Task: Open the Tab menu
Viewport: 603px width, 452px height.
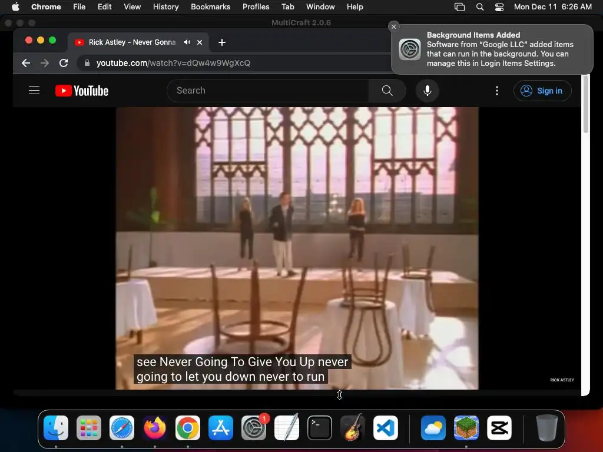Action: click(287, 7)
